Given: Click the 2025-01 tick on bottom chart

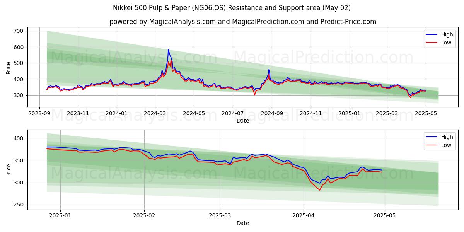Looking at the screenshot, I should coord(60,216).
